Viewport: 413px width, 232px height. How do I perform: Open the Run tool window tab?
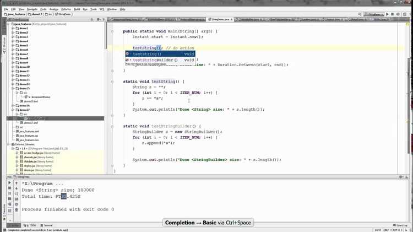coord(13,225)
